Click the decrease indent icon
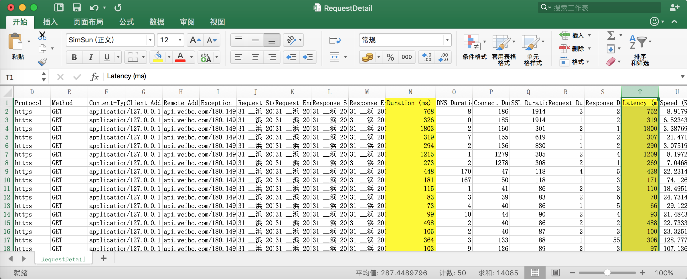The image size is (687, 279). point(291,57)
